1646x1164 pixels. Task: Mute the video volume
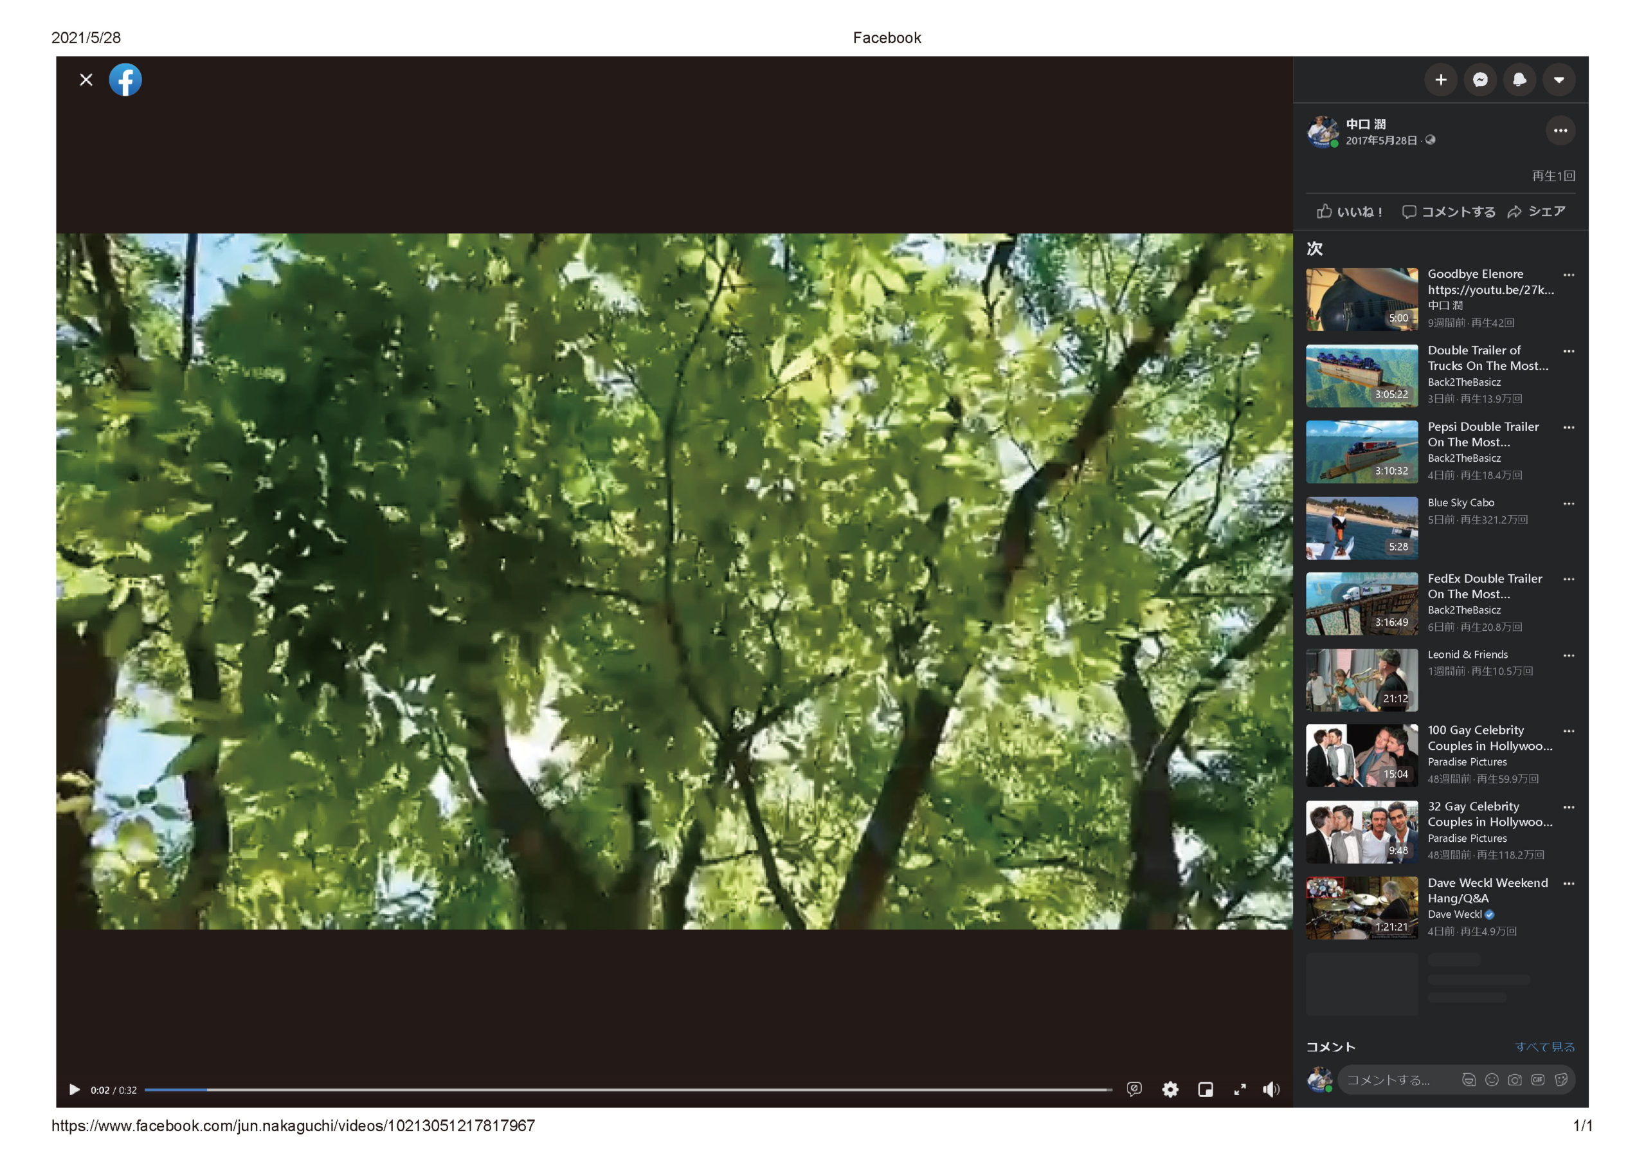pyautogui.click(x=1271, y=1089)
